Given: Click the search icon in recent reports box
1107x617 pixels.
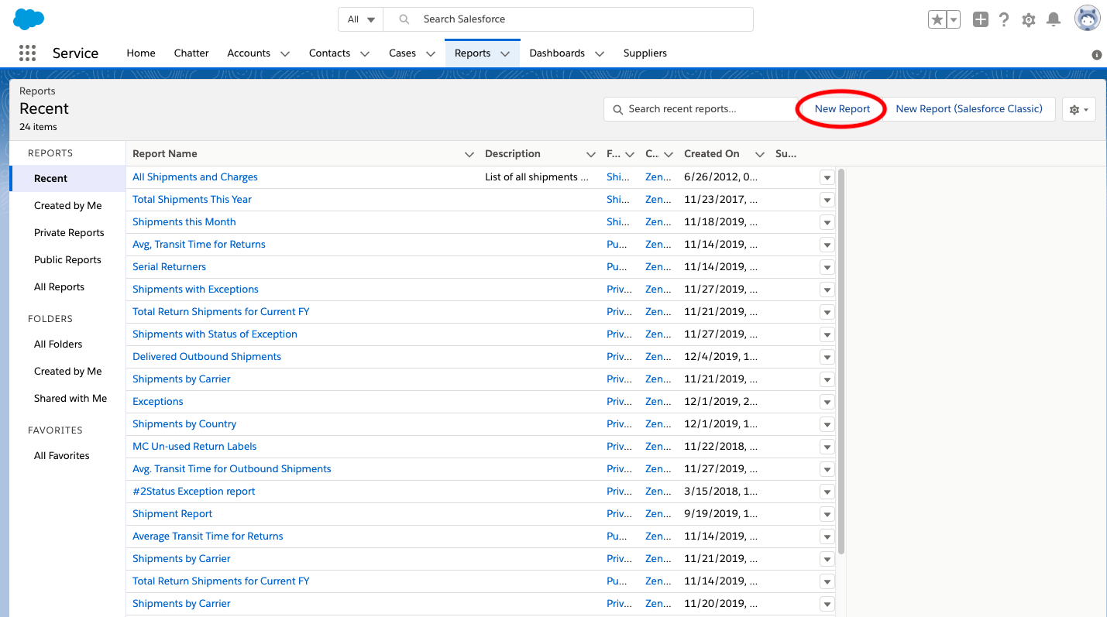Looking at the screenshot, I should click(618, 109).
